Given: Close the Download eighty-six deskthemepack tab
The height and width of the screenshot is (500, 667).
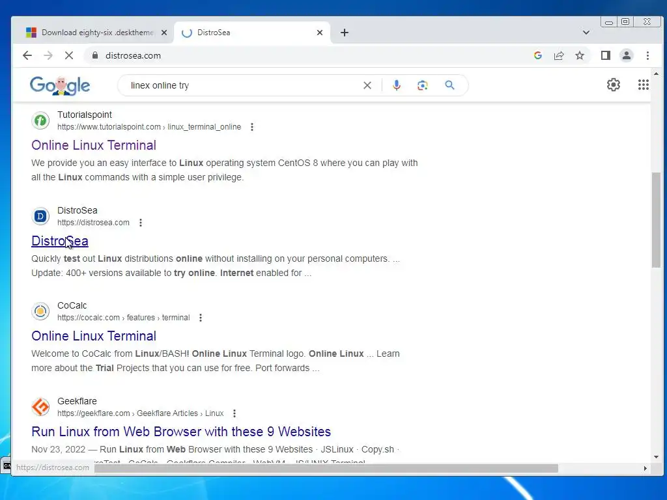Looking at the screenshot, I should (164, 33).
